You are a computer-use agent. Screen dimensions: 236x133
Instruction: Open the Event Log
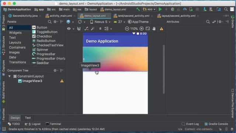coord(190,124)
